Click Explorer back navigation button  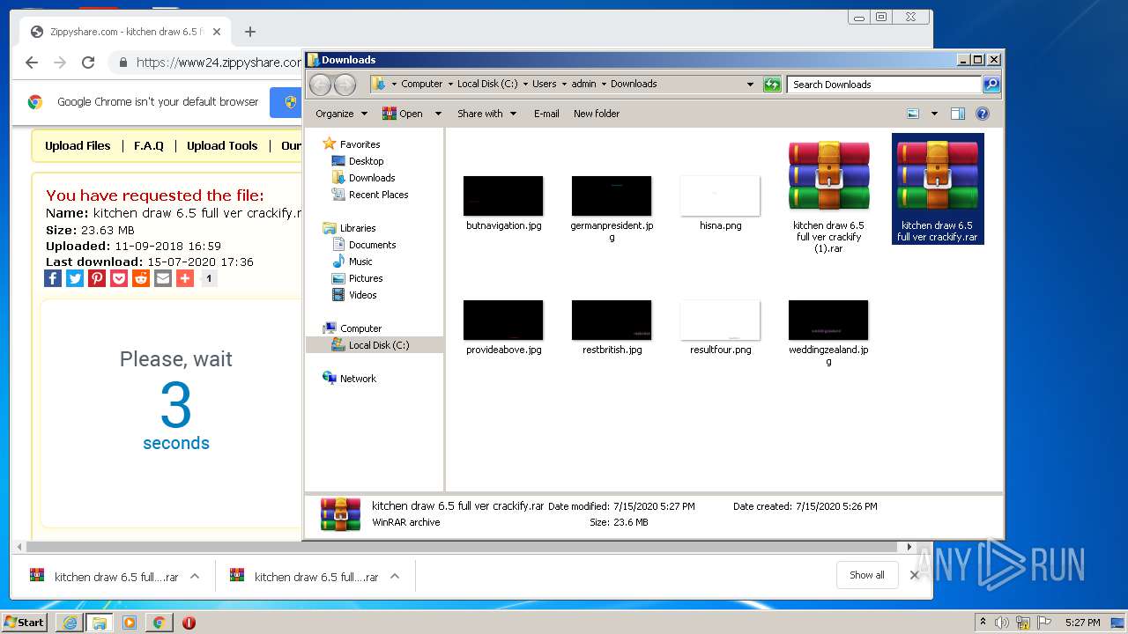point(320,84)
